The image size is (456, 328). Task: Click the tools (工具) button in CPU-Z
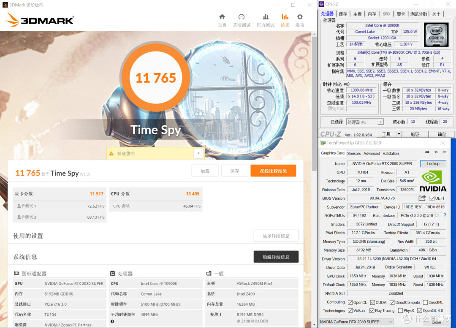click(386, 134)
